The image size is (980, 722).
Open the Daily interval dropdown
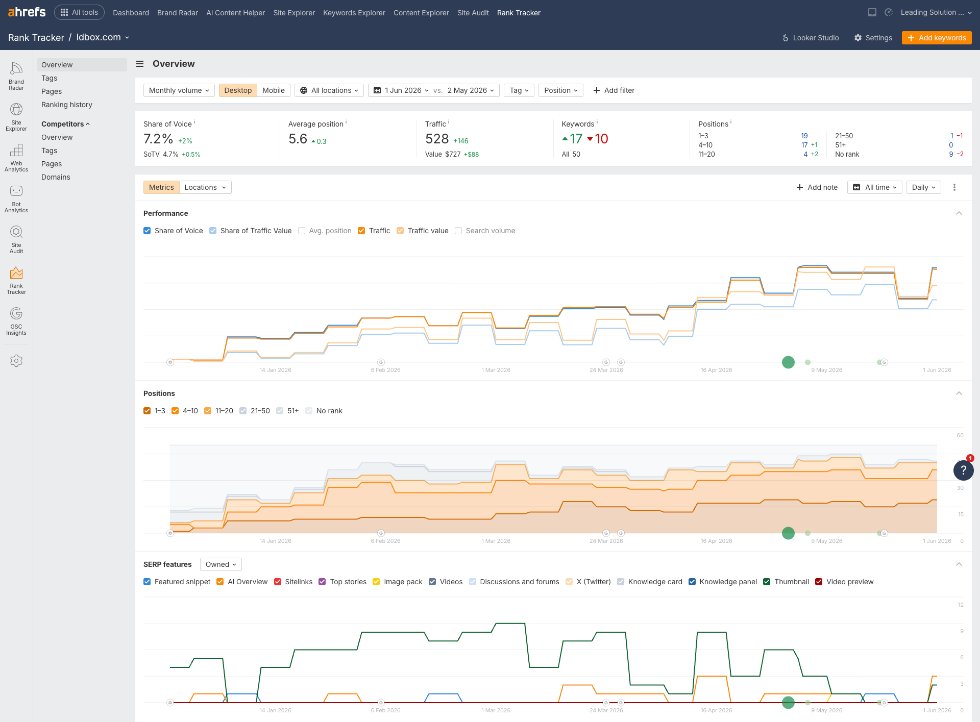click(x=924, y=187)
